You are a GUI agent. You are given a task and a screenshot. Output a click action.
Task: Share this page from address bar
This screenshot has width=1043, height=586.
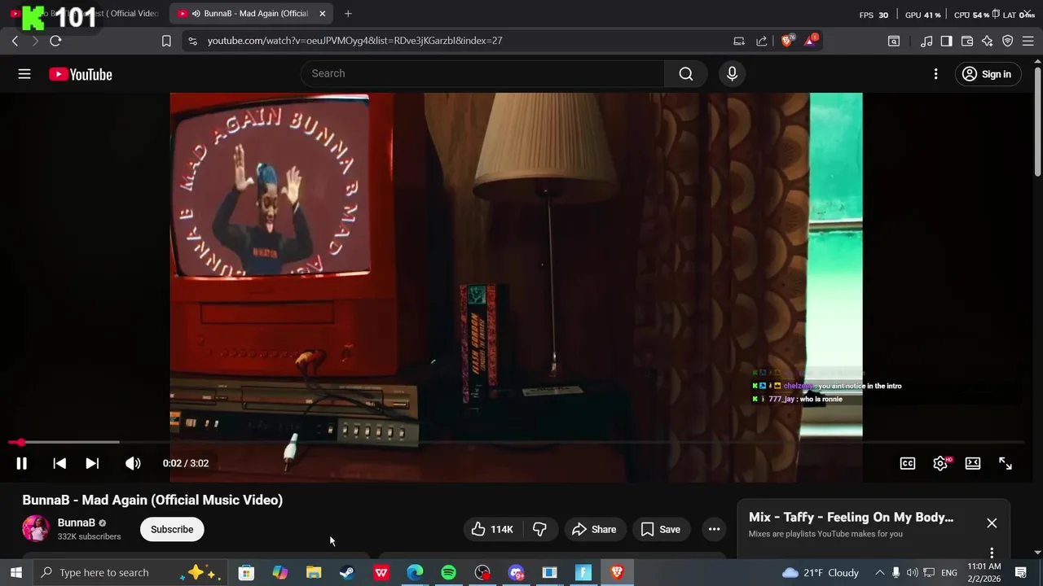761,41
